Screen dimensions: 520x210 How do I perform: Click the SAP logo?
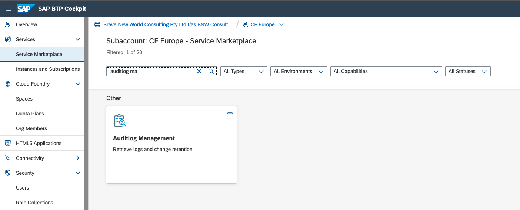pos(26,9)
